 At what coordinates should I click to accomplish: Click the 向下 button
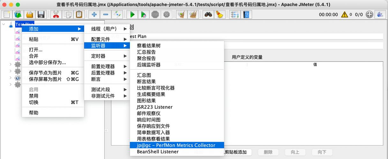pyautogui.click(x=322, y=152)
